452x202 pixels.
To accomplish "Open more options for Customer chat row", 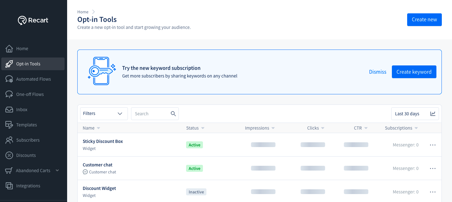I will pyautogui.click(x=433, y=168).
